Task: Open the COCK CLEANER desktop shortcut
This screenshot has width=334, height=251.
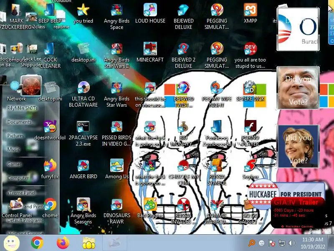Action: (x=50, y=49)
